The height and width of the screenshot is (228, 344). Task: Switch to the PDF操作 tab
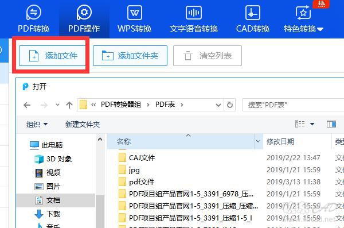[x=84, y=20]
